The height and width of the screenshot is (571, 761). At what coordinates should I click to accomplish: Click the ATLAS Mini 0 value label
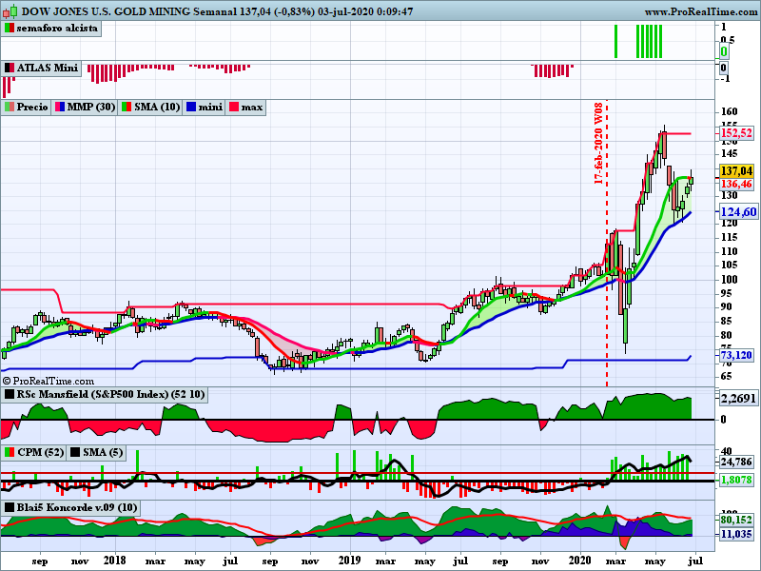[724, 68]
